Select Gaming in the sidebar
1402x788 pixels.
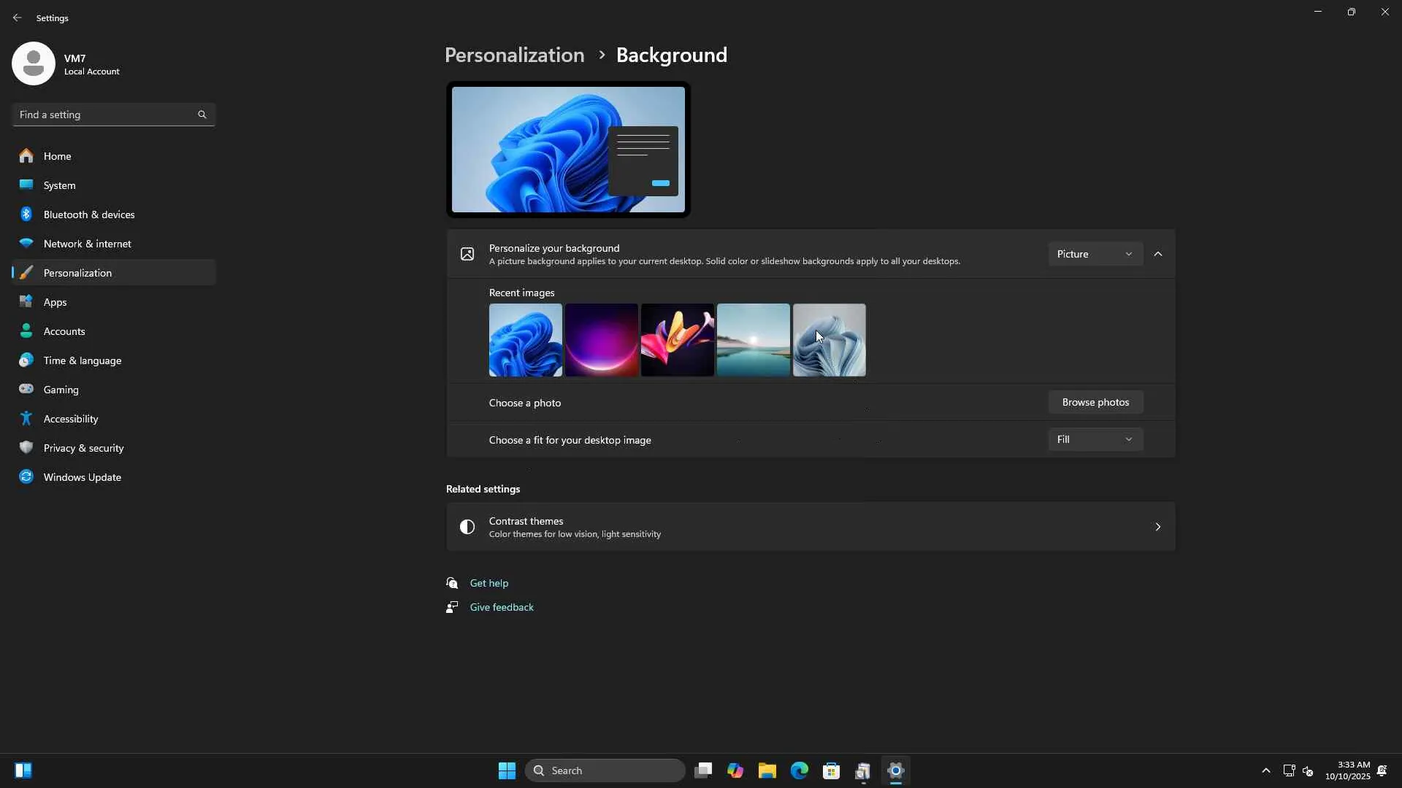pos(61,390)
